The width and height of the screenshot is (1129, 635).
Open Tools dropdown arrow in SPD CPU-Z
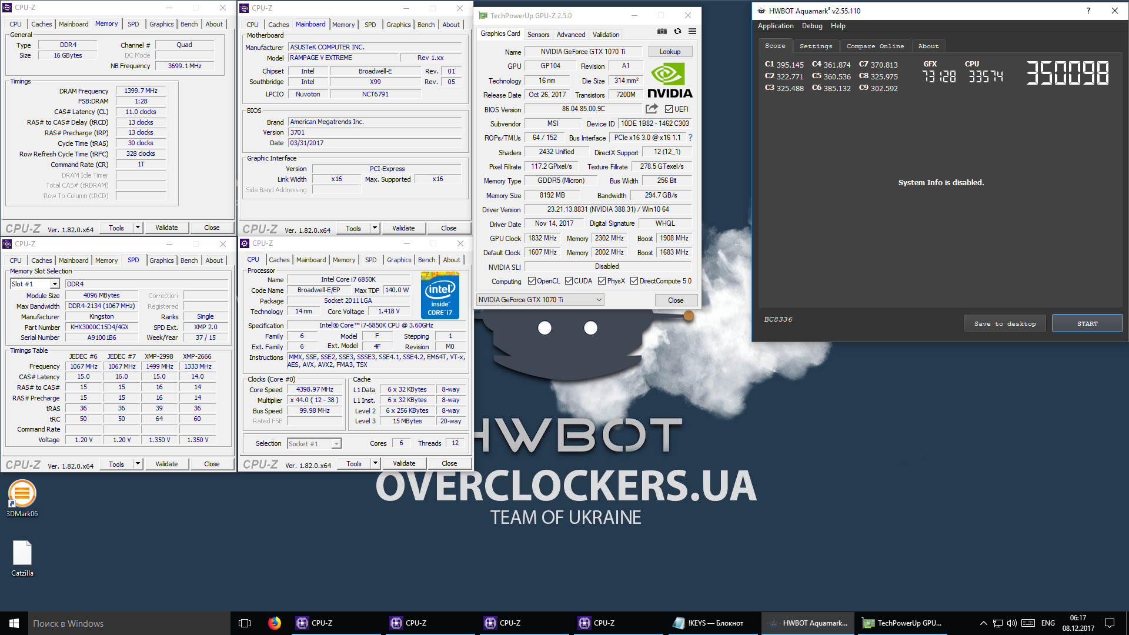(138, 464)
